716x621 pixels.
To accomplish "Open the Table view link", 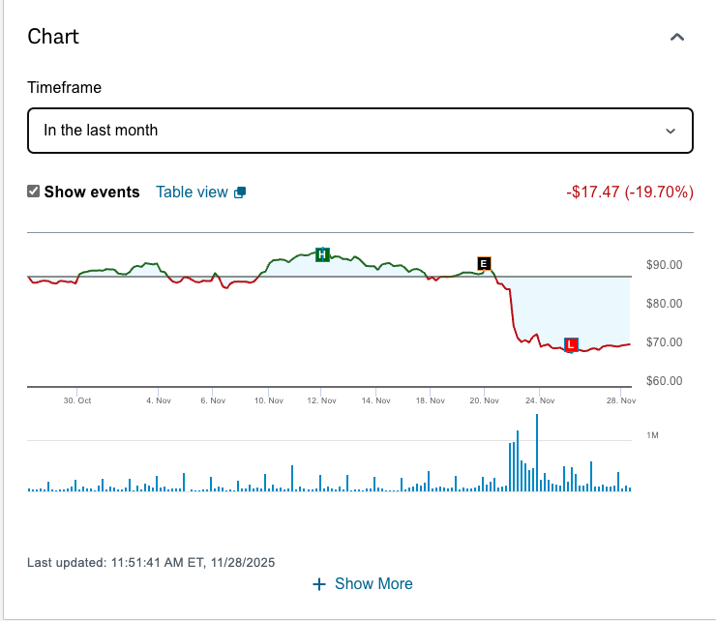I will click(x=192, y=192).
